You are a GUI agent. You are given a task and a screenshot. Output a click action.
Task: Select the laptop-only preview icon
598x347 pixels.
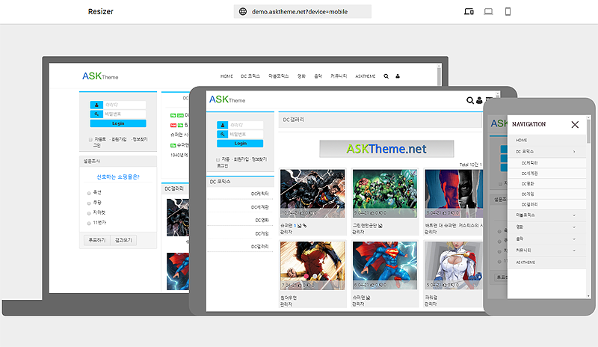point(489,12)
